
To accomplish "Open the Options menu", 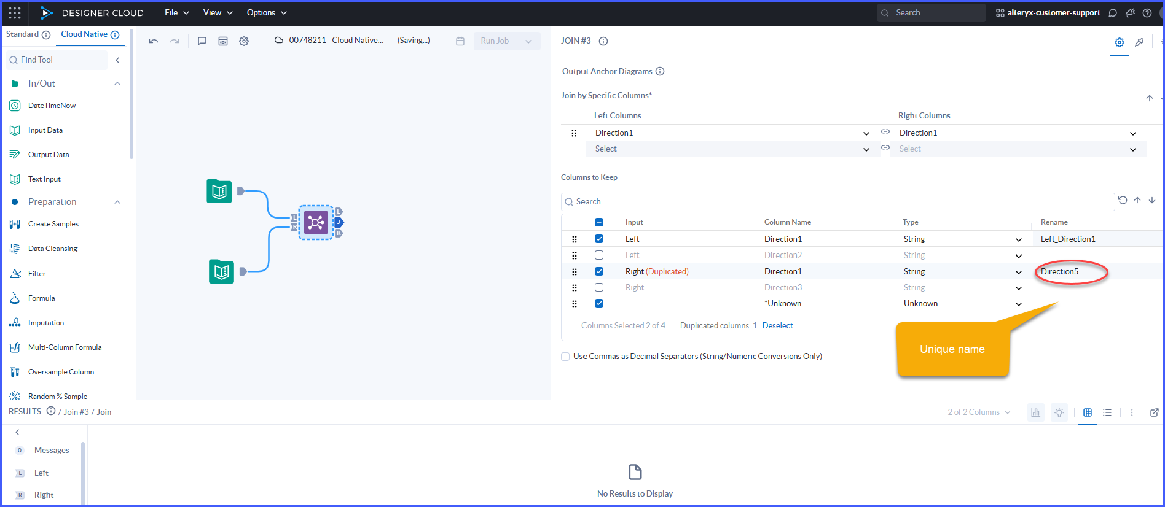I will tap(267, 12).
